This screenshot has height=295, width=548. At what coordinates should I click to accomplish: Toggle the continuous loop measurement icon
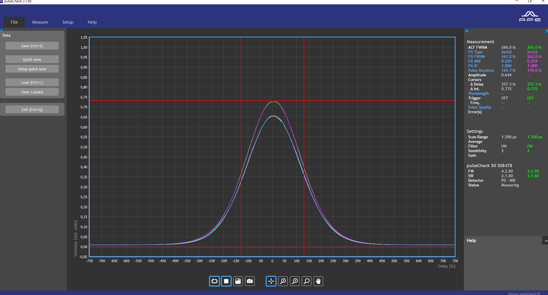(x=214, y=281)
